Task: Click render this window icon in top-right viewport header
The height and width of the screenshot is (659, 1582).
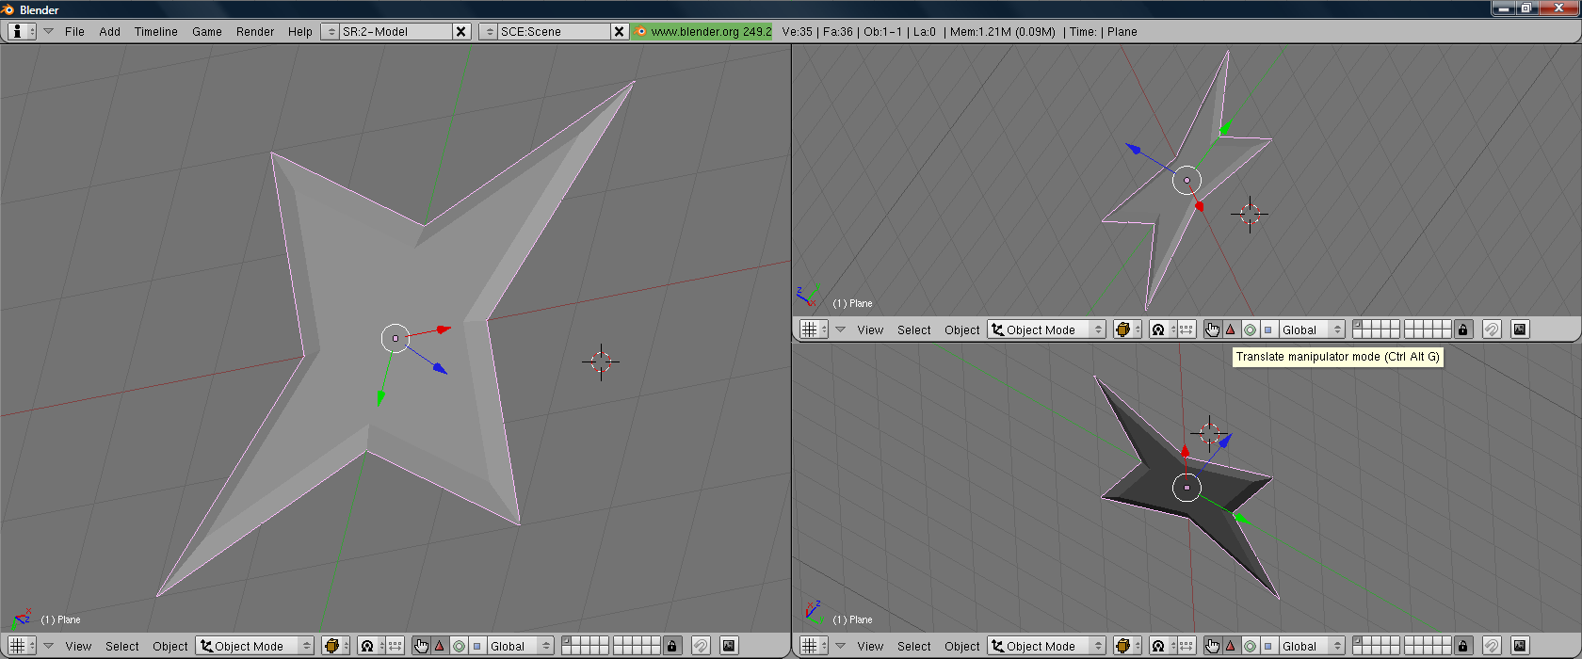Action: point(1521,329)
